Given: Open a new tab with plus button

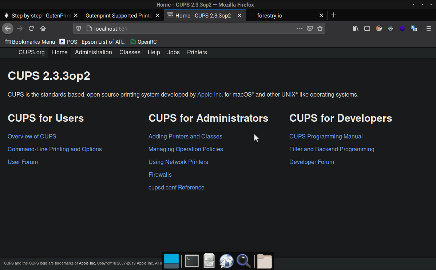Looking at the screenshot, I should pyautogui.click(x=334, y=15).
